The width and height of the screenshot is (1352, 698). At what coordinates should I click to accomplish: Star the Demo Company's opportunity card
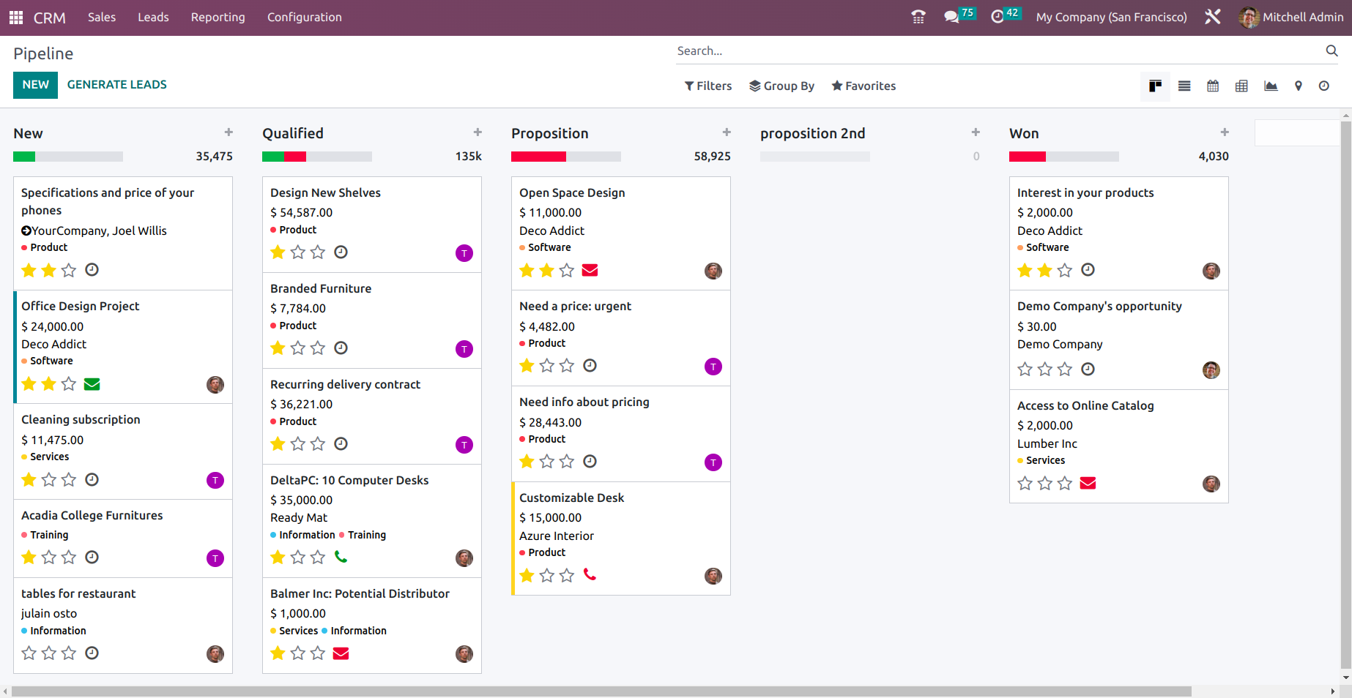tap(1025, 369)
